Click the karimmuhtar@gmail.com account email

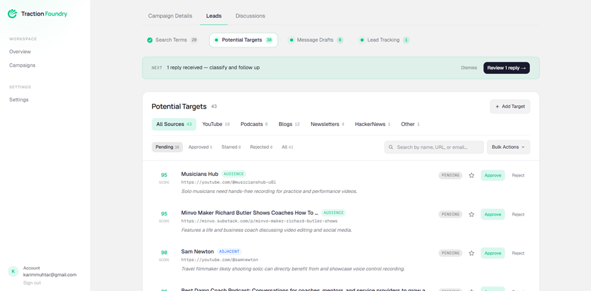click(x=49, y=275)
